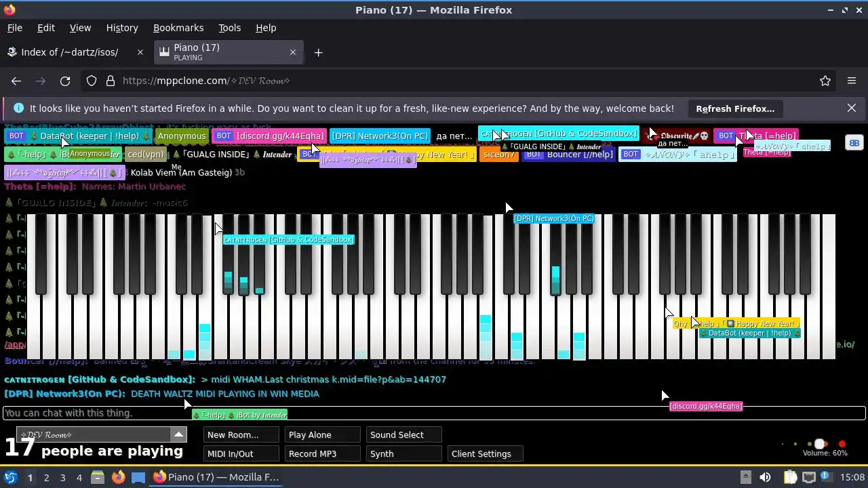Open the View menu
This screenshot has height=488, width=868.
80,28
